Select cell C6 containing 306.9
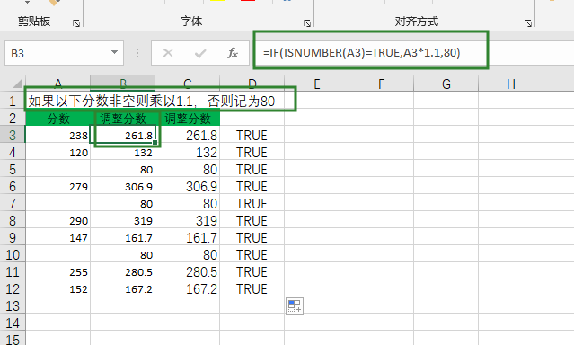This screenshot has height=345, width=574. [188, 186]
